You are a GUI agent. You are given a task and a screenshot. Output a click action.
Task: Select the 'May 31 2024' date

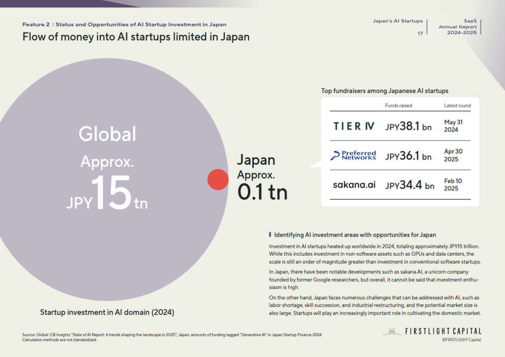(x=453, y=126)
